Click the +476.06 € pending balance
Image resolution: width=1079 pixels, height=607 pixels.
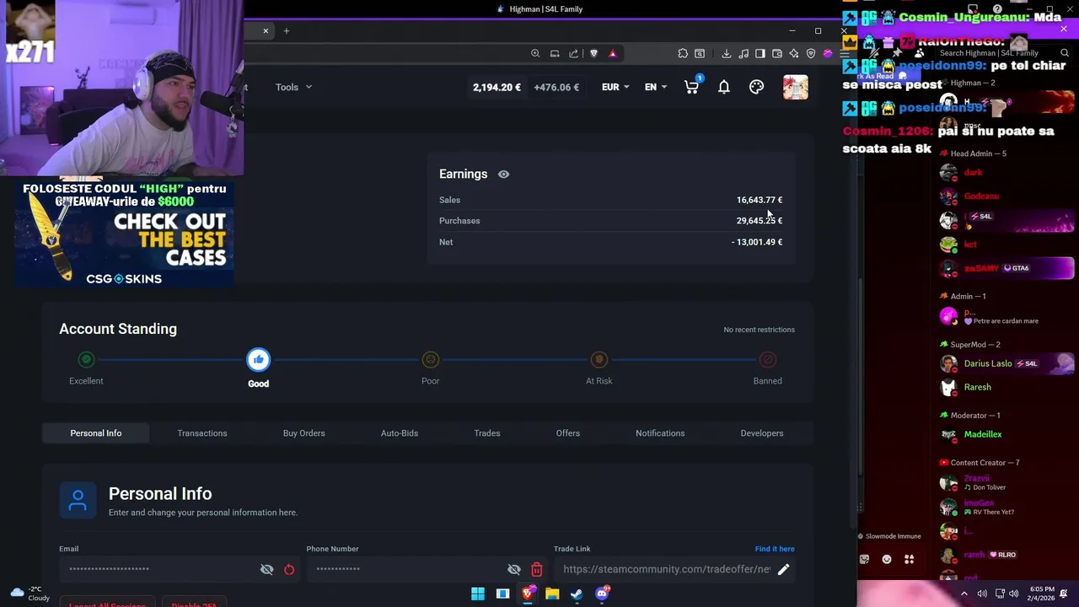pos(556,87)
